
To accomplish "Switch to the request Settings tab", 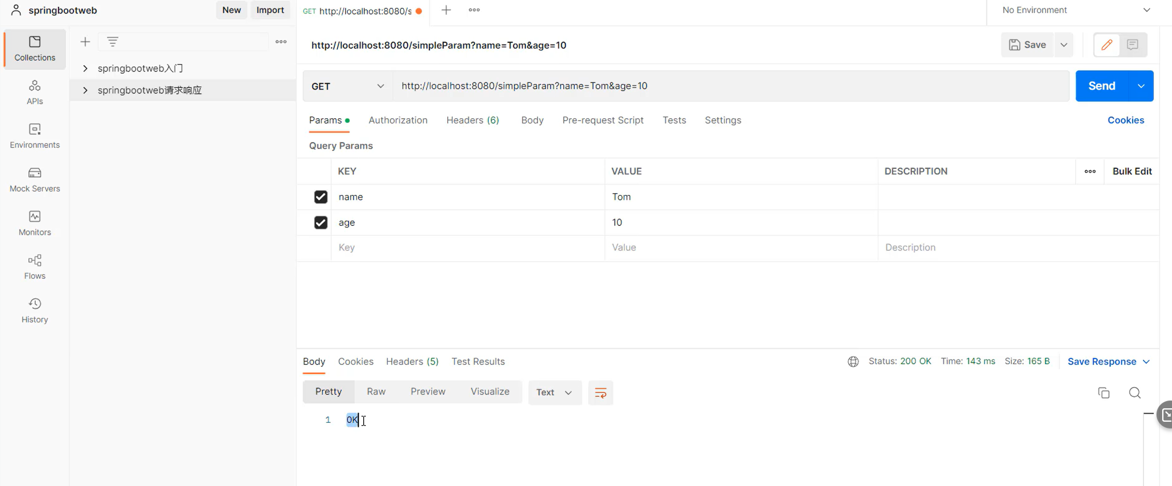I will coord(723,120).
